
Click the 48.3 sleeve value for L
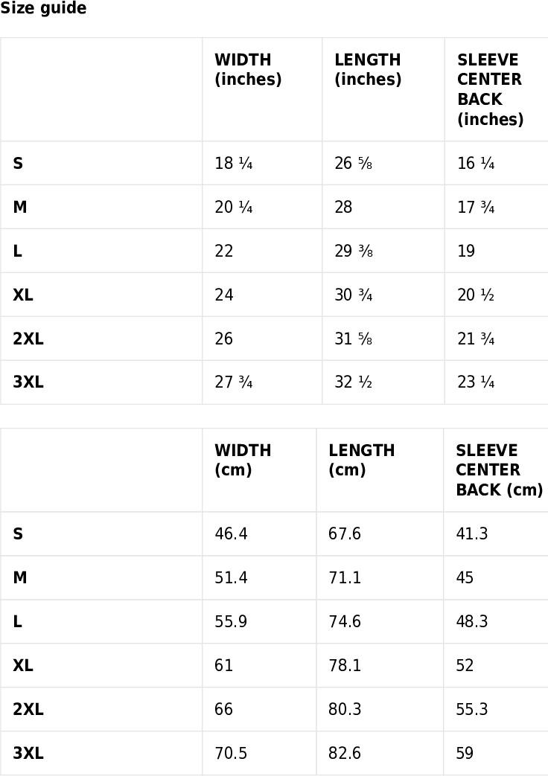pos(472,621)
